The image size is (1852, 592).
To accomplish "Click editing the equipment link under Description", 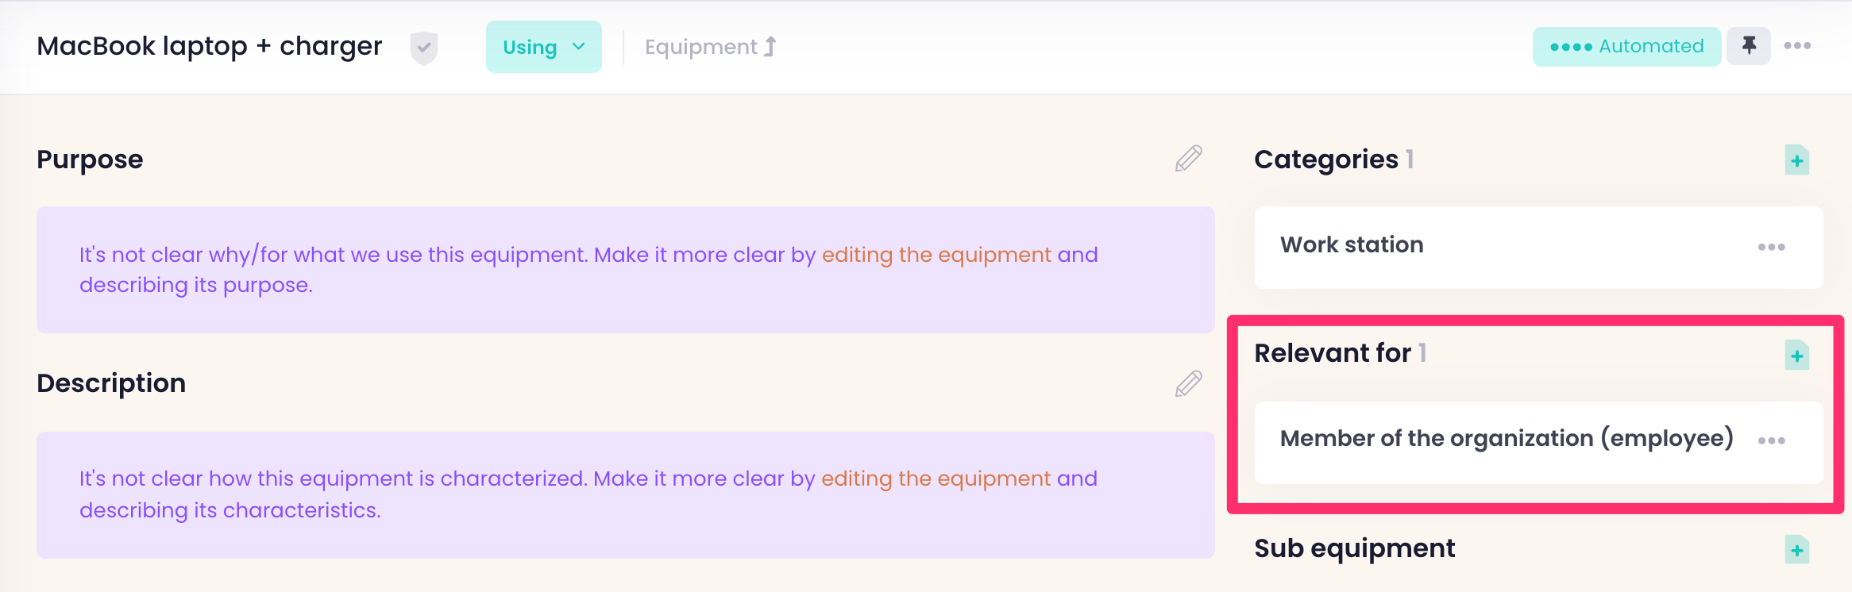I will tap(936, 479).
